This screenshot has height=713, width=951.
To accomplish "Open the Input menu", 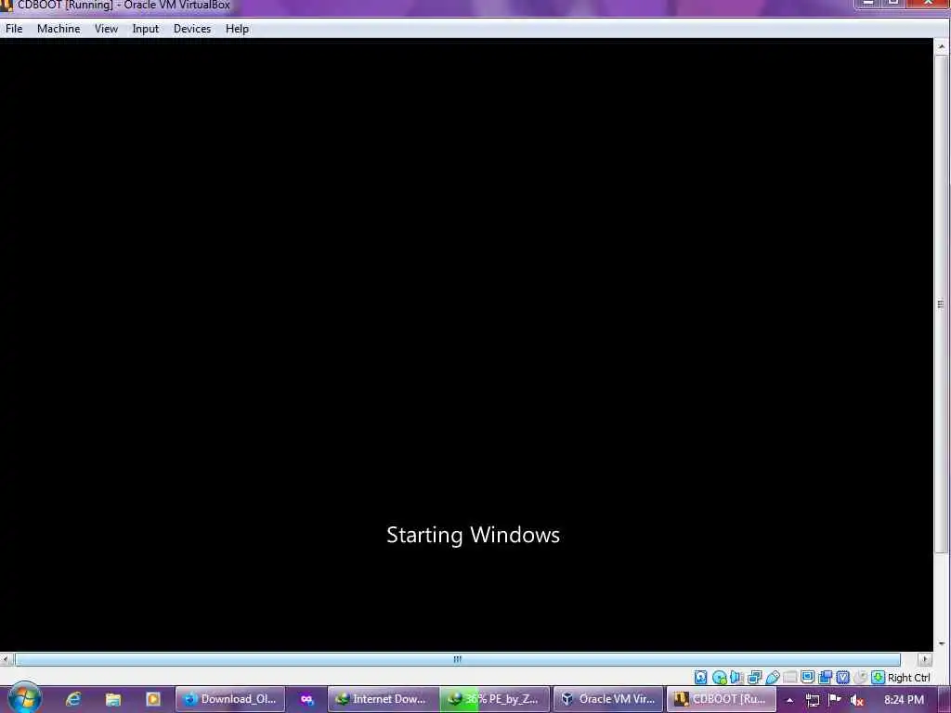I will [146, 29].
